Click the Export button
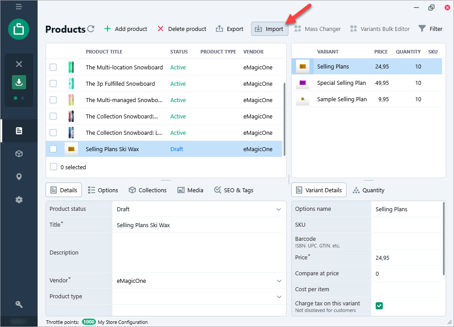The width and height of the screenshot is (454, 327). [x=230, y=29]
